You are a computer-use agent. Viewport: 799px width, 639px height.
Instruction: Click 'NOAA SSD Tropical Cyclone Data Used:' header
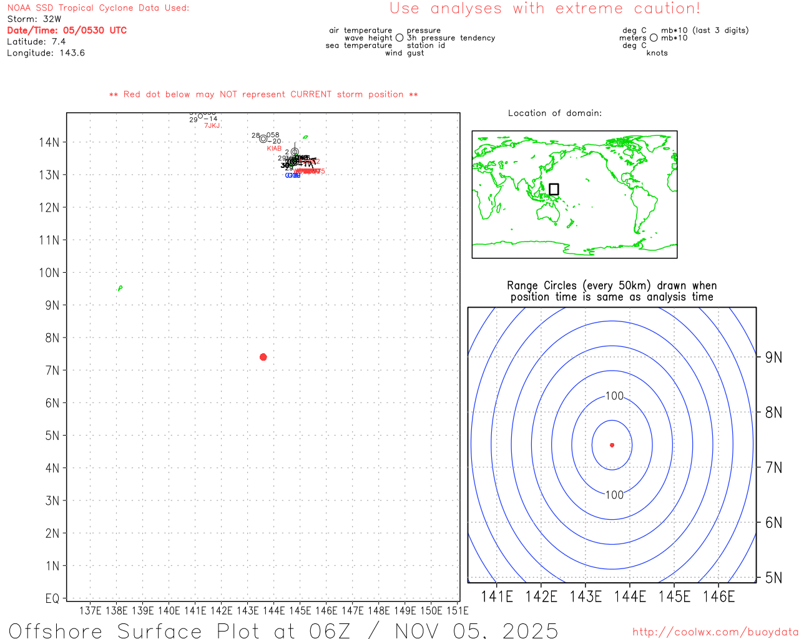[98, 8]
